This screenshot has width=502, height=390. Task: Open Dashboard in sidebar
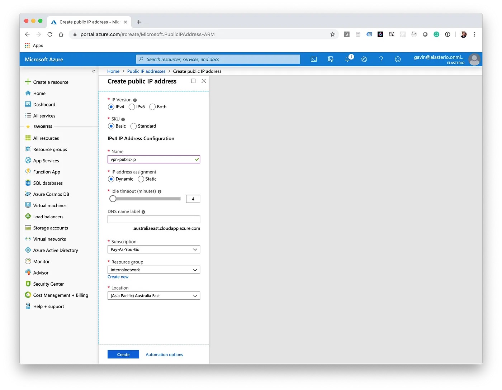pos(40,105)
